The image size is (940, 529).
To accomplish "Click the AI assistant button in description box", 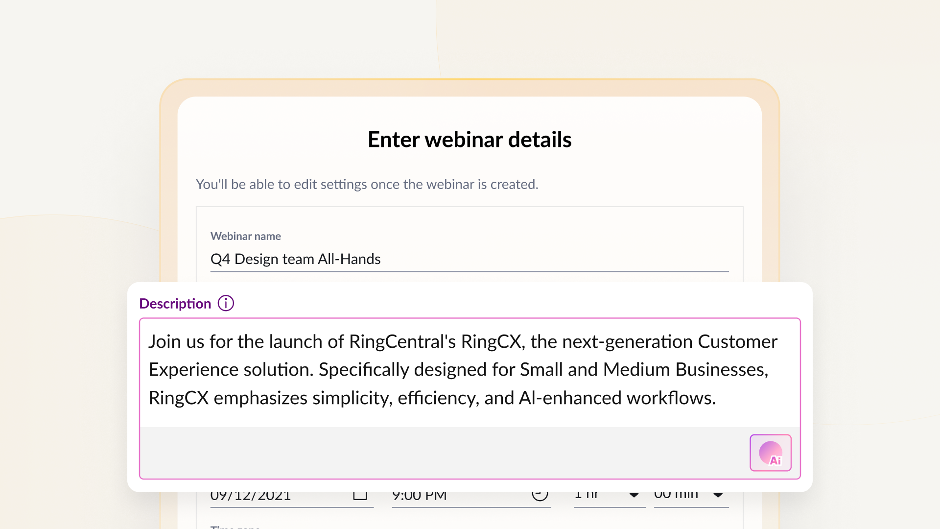I will 770,453.
